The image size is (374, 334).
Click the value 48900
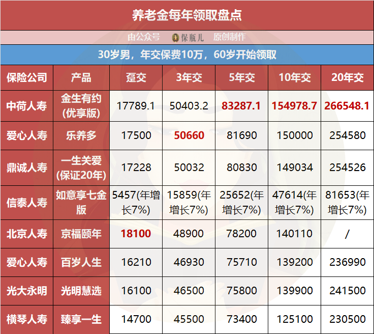(189, 234)
